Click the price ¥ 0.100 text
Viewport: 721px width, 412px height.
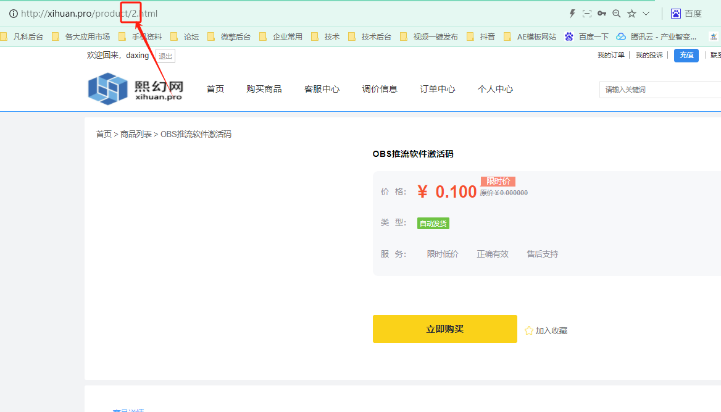(447, 191)
